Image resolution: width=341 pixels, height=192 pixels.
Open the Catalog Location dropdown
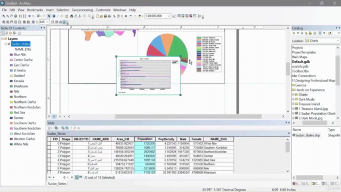(337, 41)
